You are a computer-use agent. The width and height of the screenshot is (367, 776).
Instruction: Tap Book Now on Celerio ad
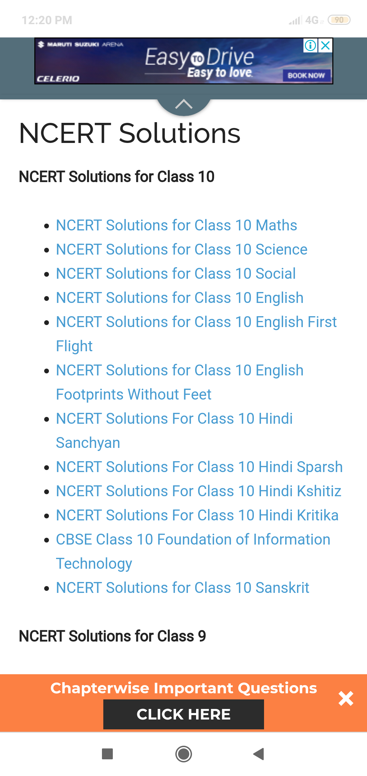307,75
